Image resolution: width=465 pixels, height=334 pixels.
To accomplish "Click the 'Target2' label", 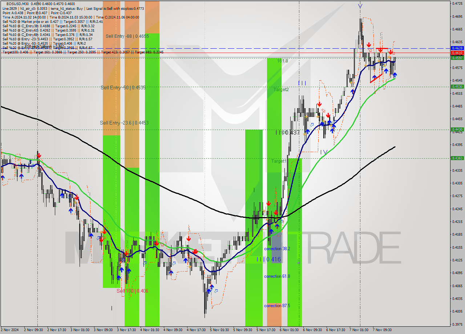I will tap(281, 89).
